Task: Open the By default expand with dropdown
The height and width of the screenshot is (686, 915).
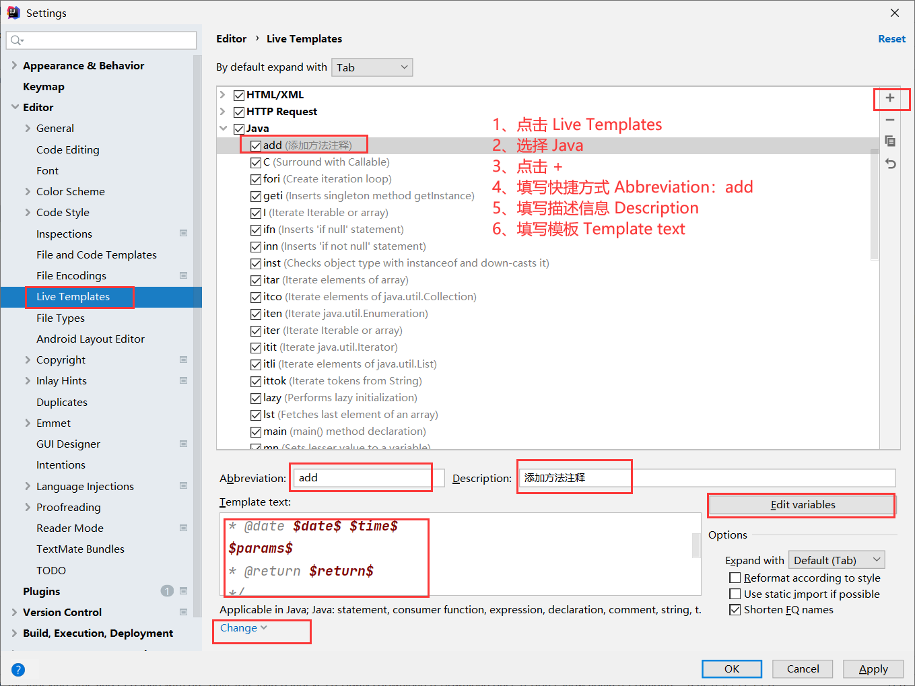Action: [x=372, y=67]
